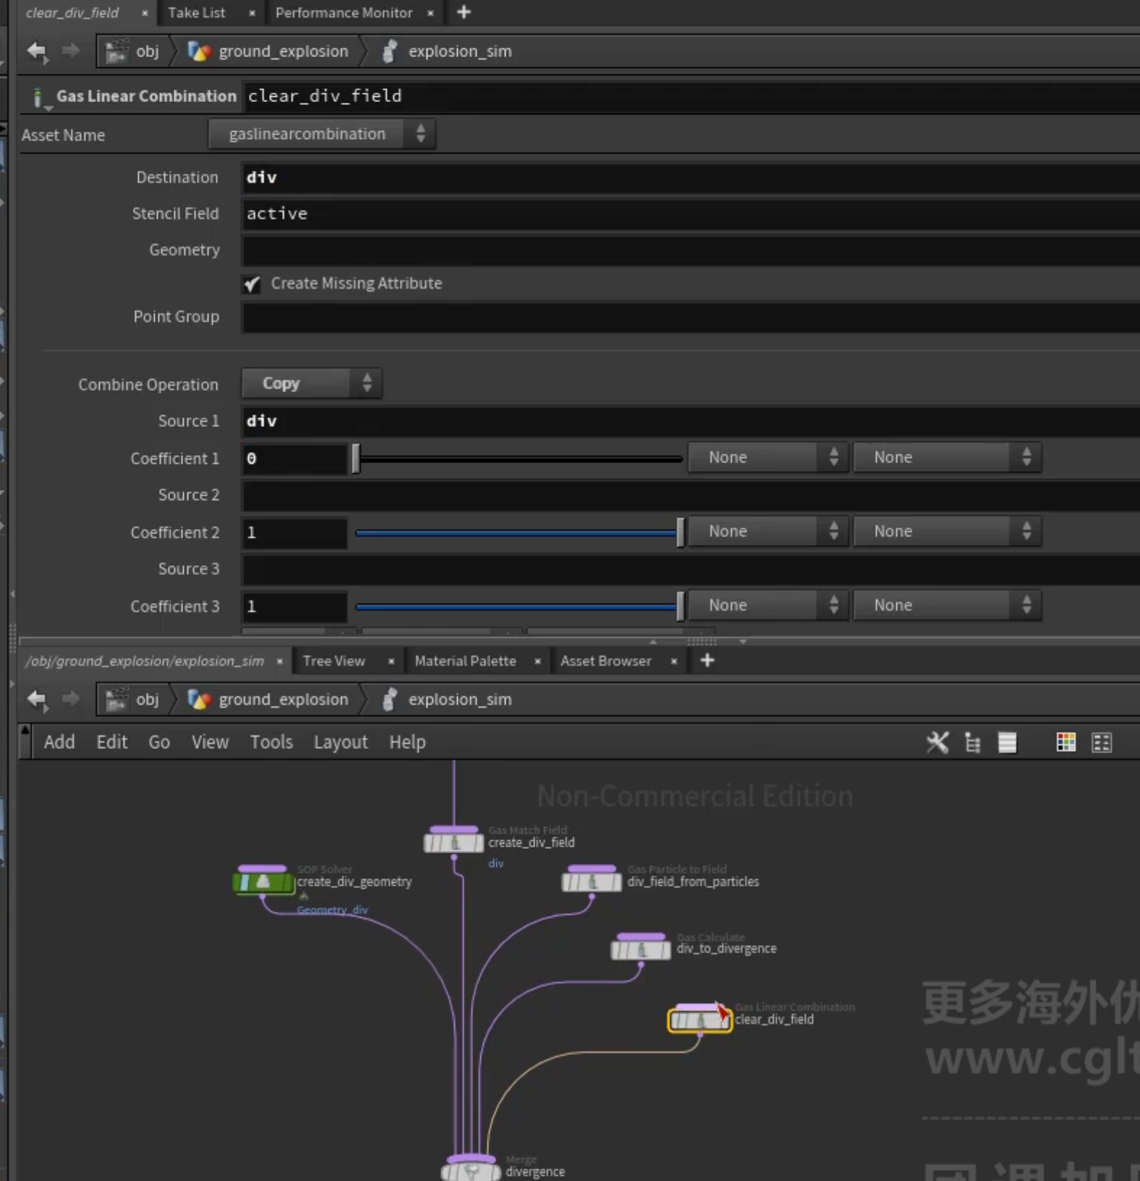The image size is (1140, 1181).
Task: Switch to the Performance Monitor tab
Action: 344,12
